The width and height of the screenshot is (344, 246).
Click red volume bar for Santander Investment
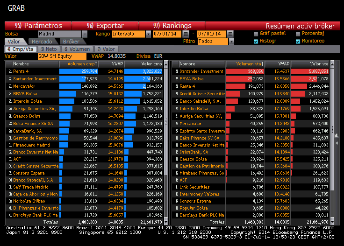click(x=245, y=71)
